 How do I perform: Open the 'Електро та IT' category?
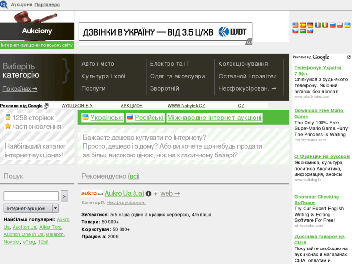point(170,64)
